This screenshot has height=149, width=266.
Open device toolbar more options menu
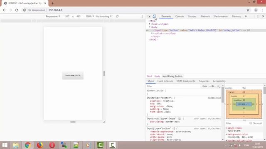pyautogui.click(x=142, y=17)
